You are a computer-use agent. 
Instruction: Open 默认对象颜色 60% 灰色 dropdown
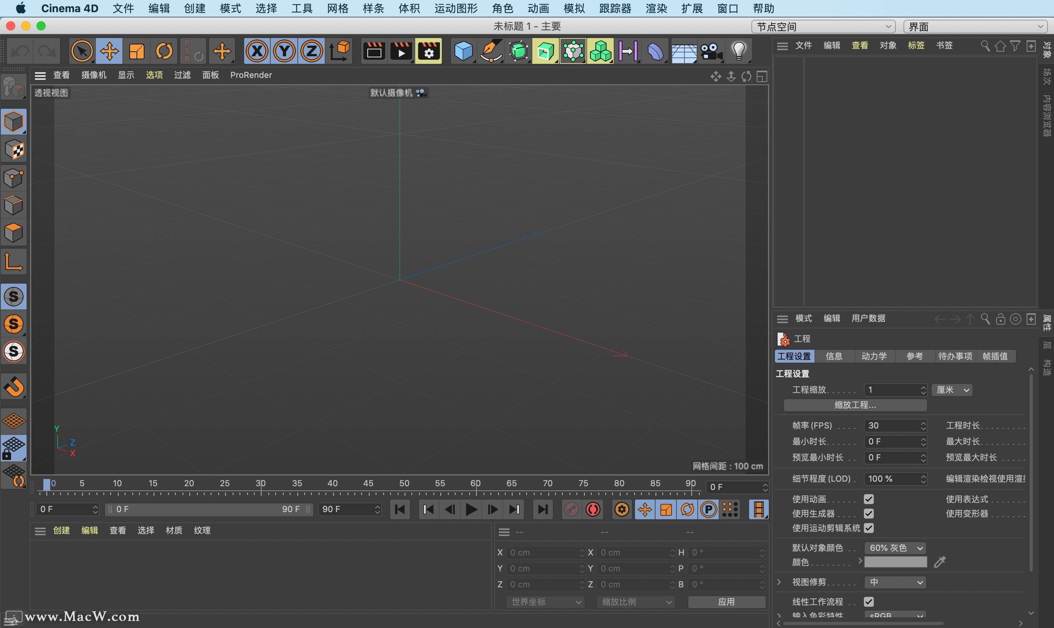pos(895,548)
